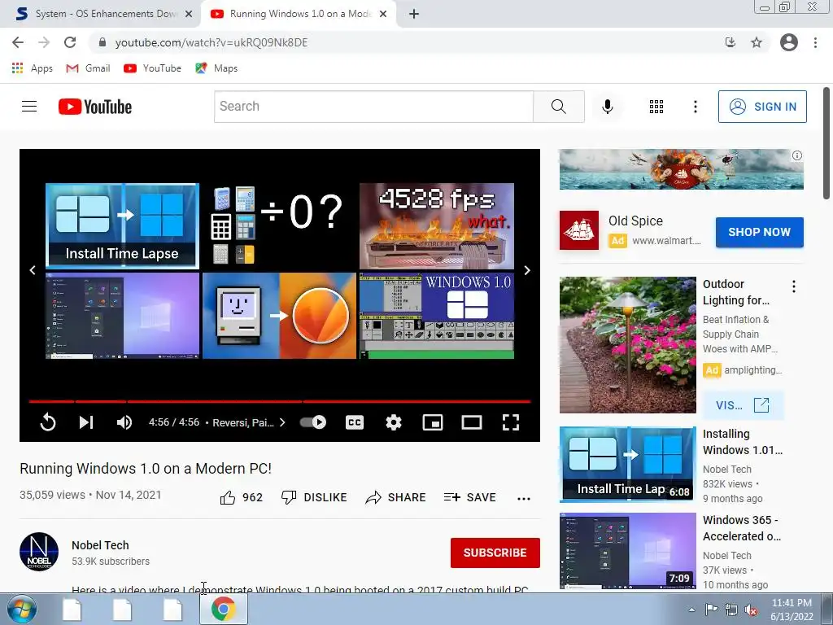
Task: Mute the video volume speaker icon
Action: coord(124,422)
